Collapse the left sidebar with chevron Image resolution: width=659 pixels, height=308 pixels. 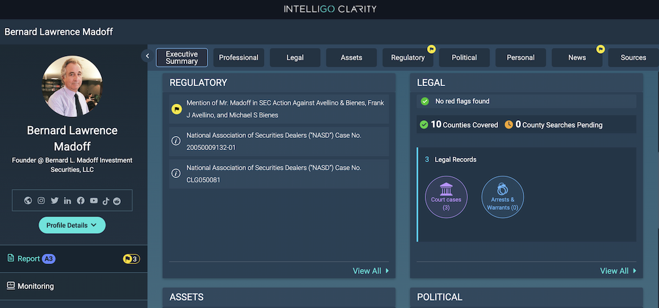pos(147,56)
